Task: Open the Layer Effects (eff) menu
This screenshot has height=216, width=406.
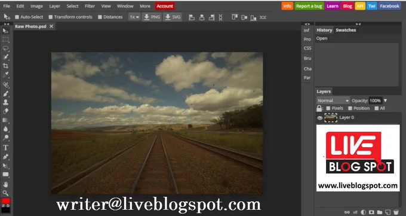Action: 355,212
